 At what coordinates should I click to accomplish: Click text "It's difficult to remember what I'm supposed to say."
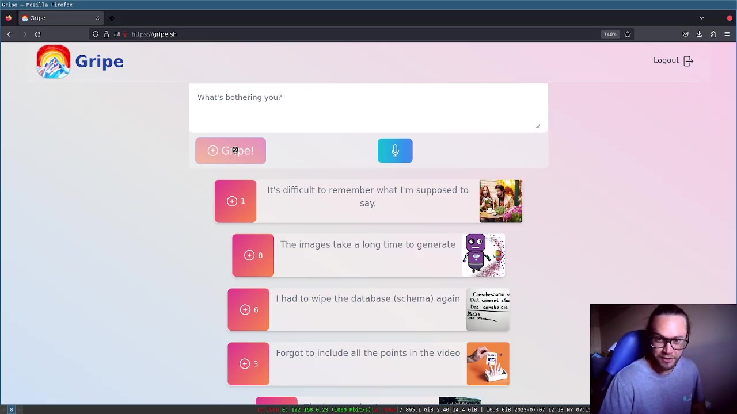tap(368, 197)
